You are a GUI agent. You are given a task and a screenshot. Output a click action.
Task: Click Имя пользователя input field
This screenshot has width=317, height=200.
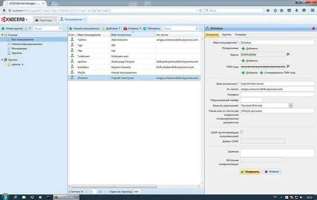(x=277, y=43)
